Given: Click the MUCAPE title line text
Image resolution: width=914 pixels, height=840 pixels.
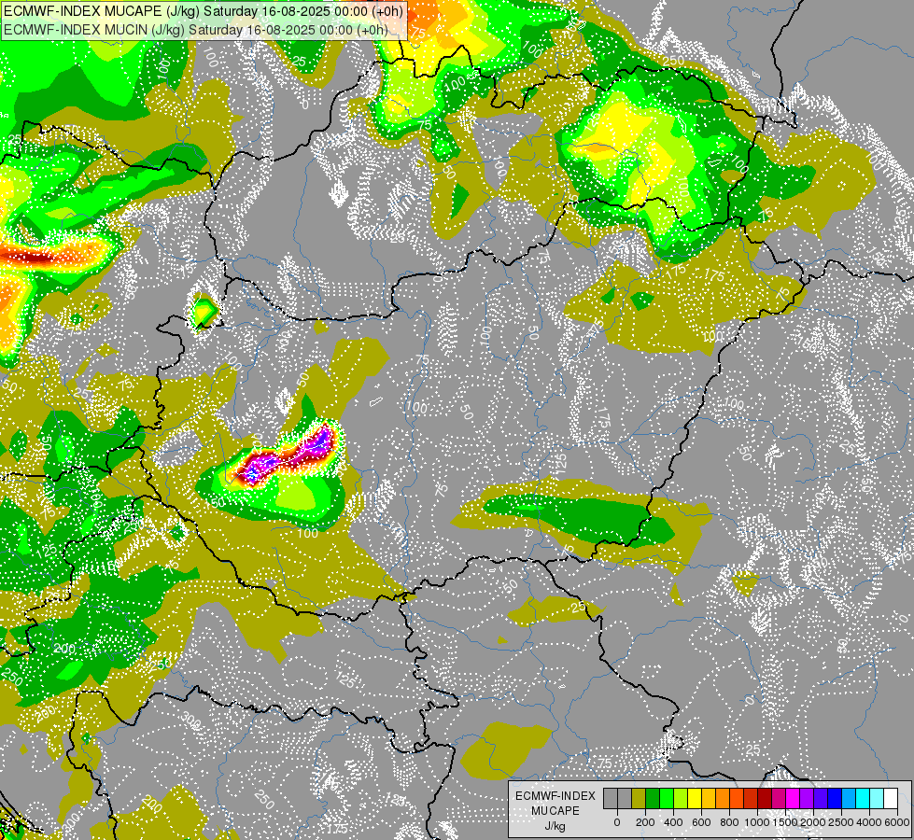Looking at the screenshot, I should click(x=203, y=11).
